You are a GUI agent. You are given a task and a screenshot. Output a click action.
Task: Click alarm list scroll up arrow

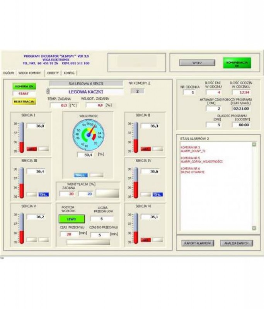(x=254, y=144)
